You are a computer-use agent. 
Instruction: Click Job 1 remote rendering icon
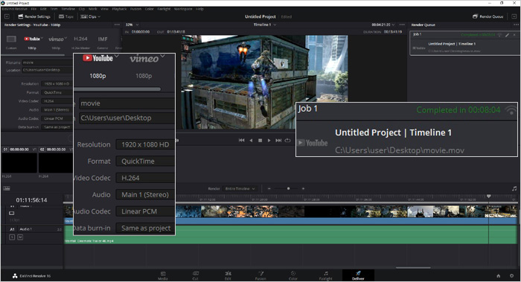coord(499,35)
